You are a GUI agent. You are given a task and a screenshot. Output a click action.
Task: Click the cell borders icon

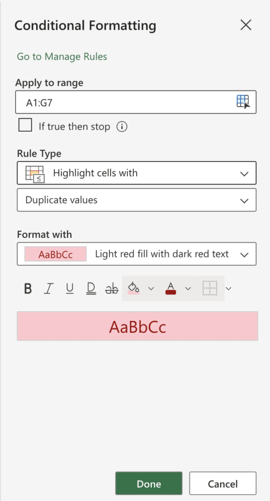210,288
